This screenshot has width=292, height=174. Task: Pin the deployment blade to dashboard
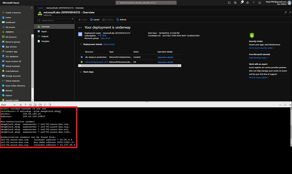(286, 12)
